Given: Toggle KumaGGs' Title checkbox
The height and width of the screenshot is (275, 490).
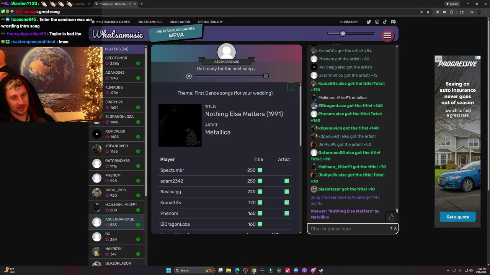Looking at the screenshot, I should 260,202.
